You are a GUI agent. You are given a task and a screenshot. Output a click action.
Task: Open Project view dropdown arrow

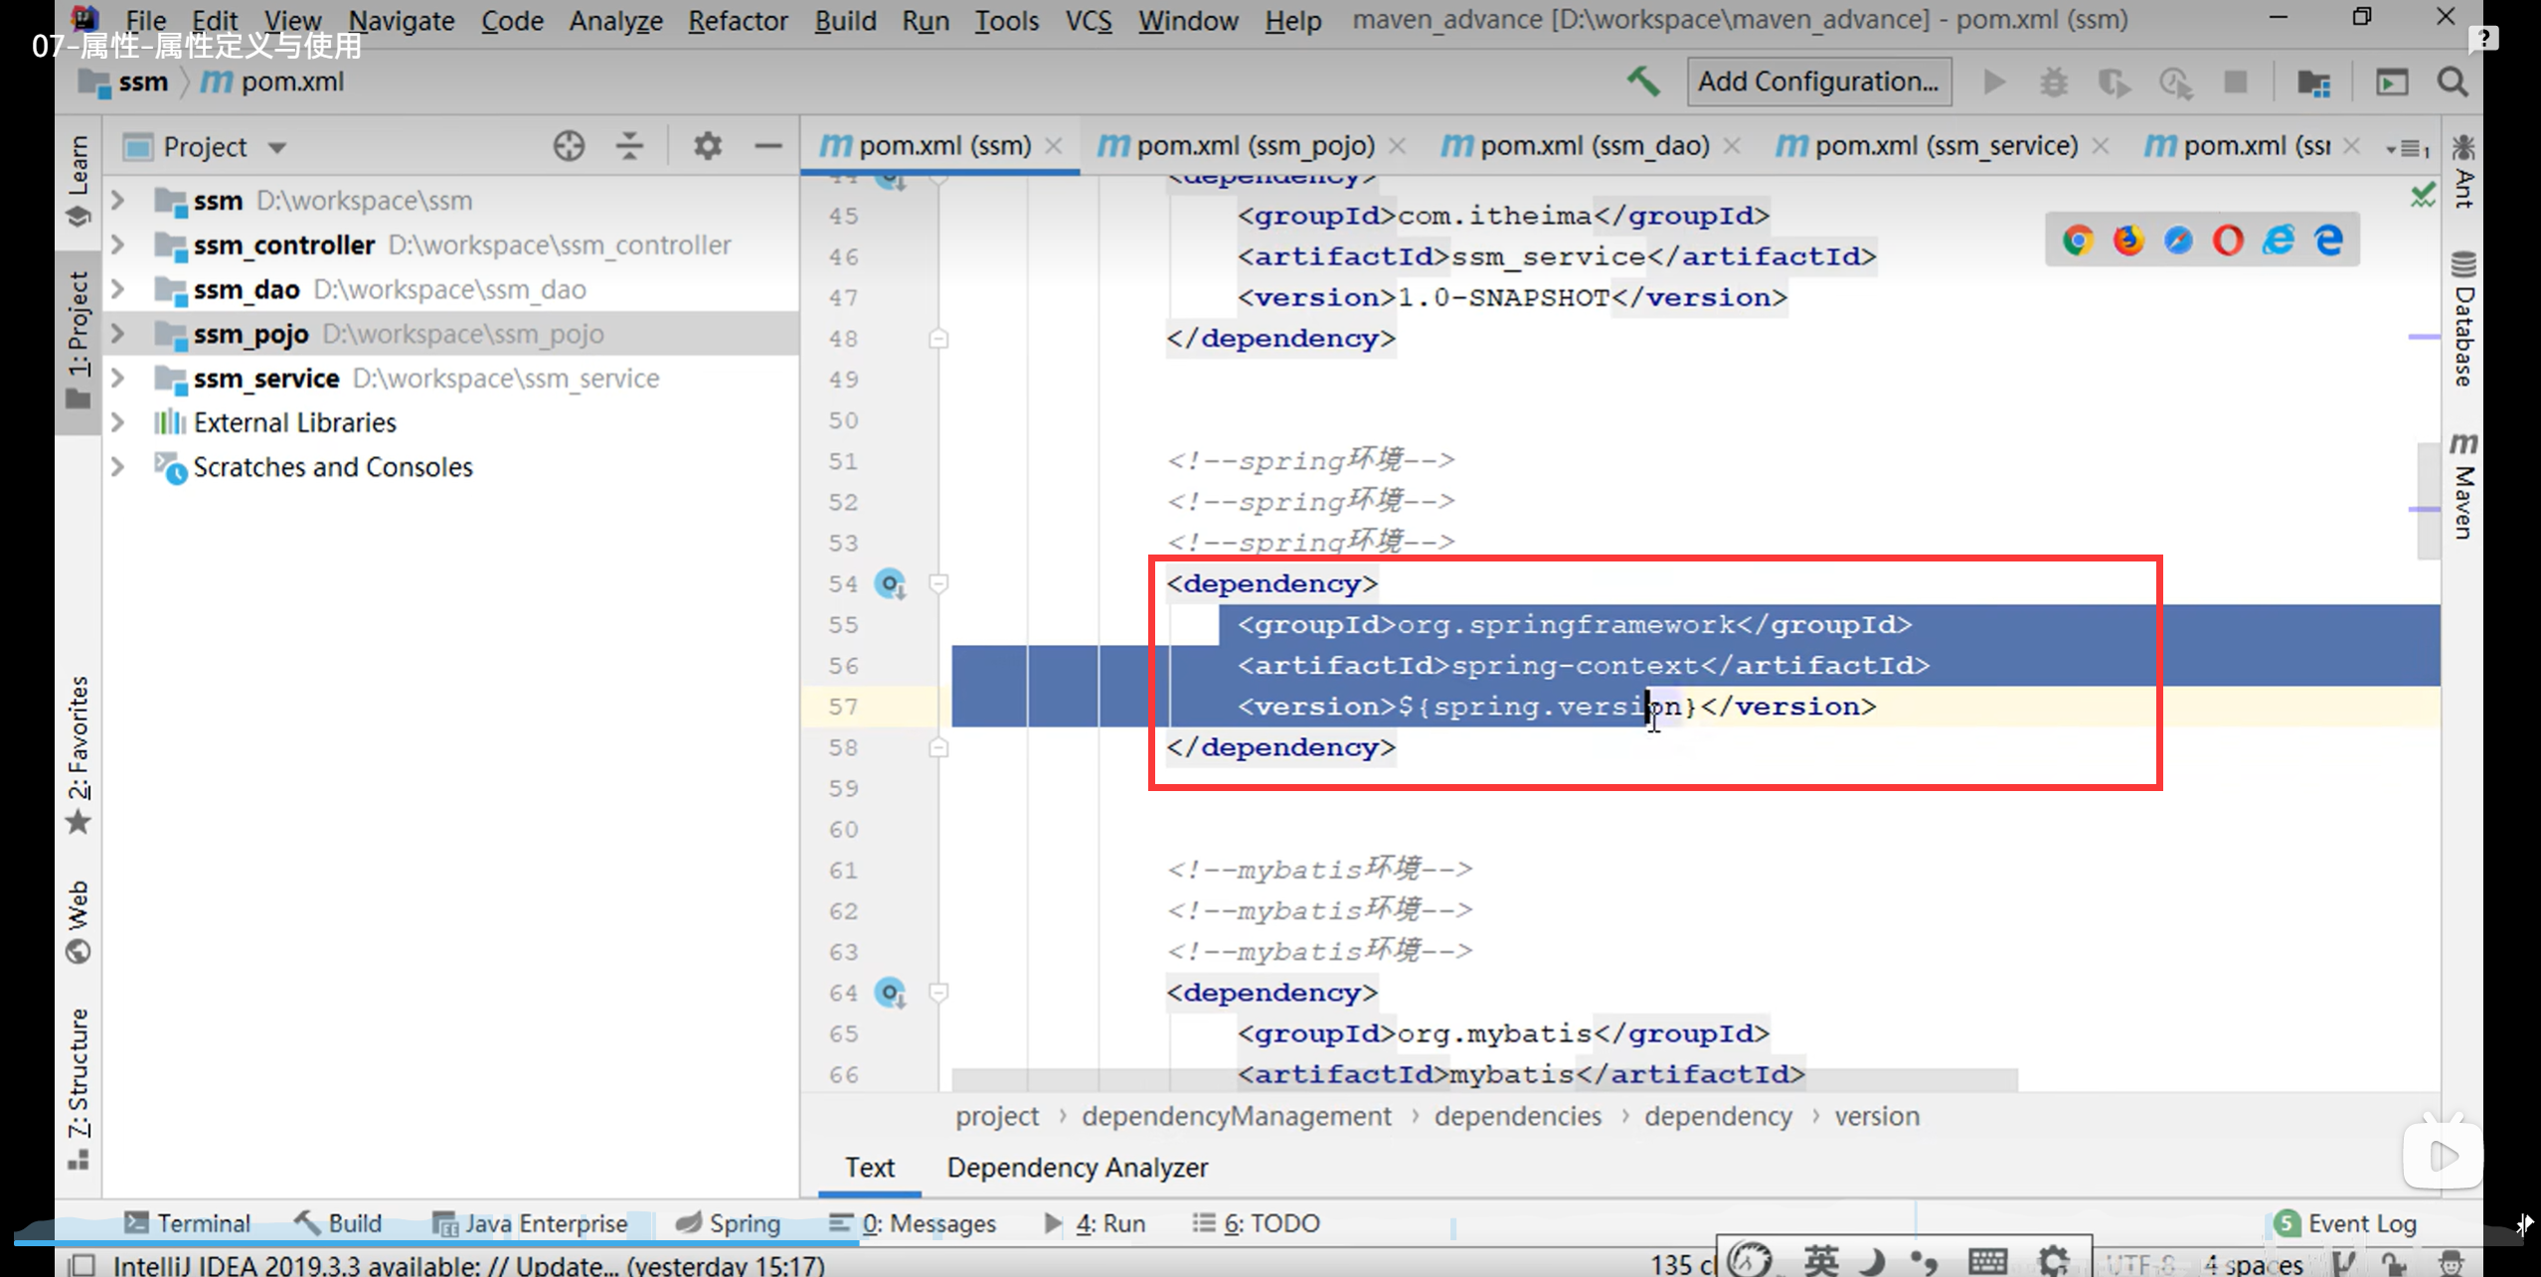[277, 148]
